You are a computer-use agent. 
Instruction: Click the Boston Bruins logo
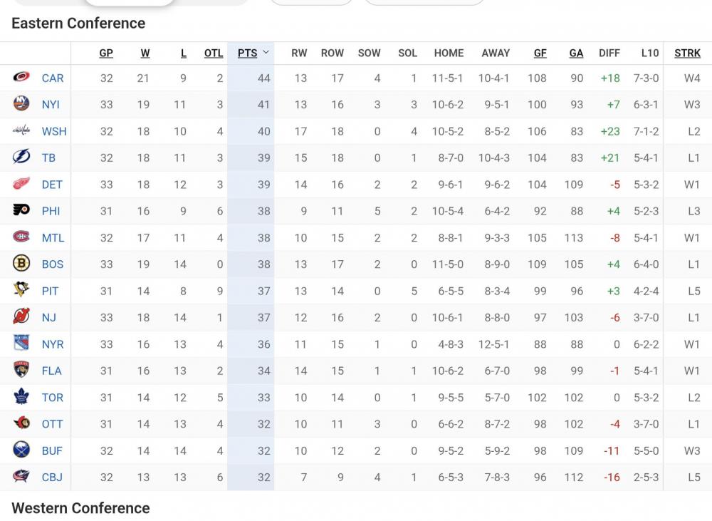pyautogui.click(x=21, y=264)
